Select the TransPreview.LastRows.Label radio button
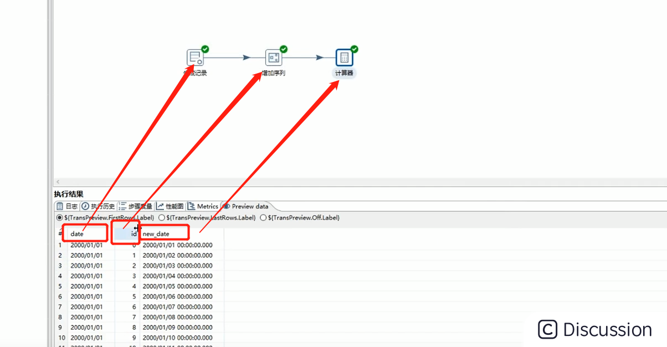Image resolution: width=667 pixels, height=347 pixels. click(162, 218)
